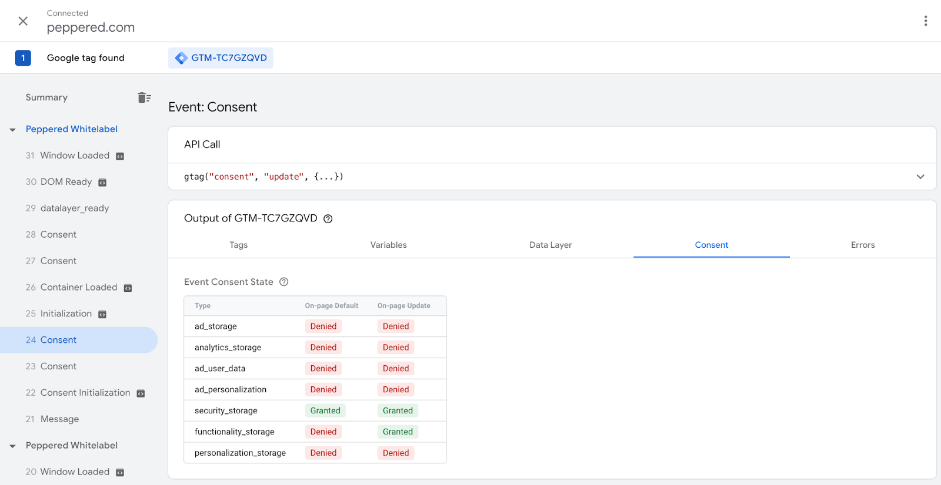Screen dimensions: 941x485
Task: Select event 28 Consent
Action: [51, 235]
